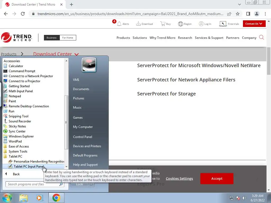The image size is (271, 203).
Task: Open the Buy cart icon
Action: [163, 24]
